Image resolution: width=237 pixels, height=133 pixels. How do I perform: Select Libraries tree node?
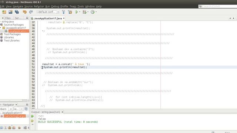(9, 37)
